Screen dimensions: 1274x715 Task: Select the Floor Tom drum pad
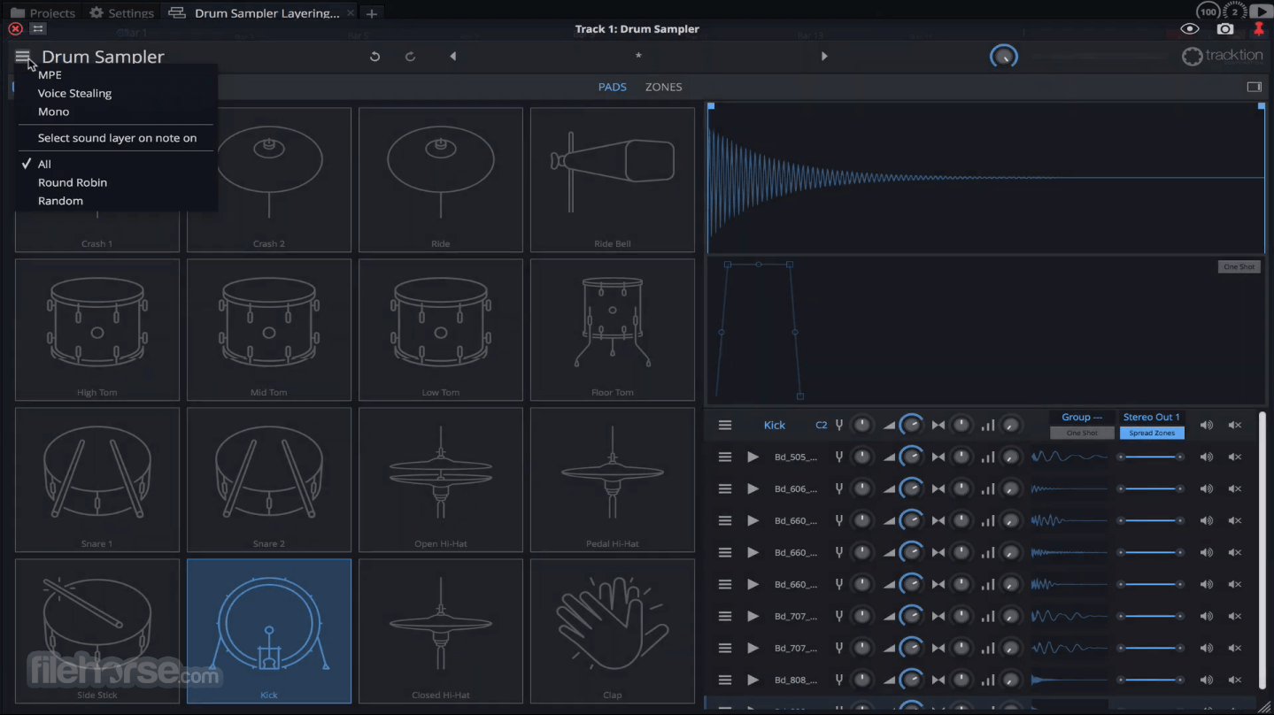click(x=613, y=329)
